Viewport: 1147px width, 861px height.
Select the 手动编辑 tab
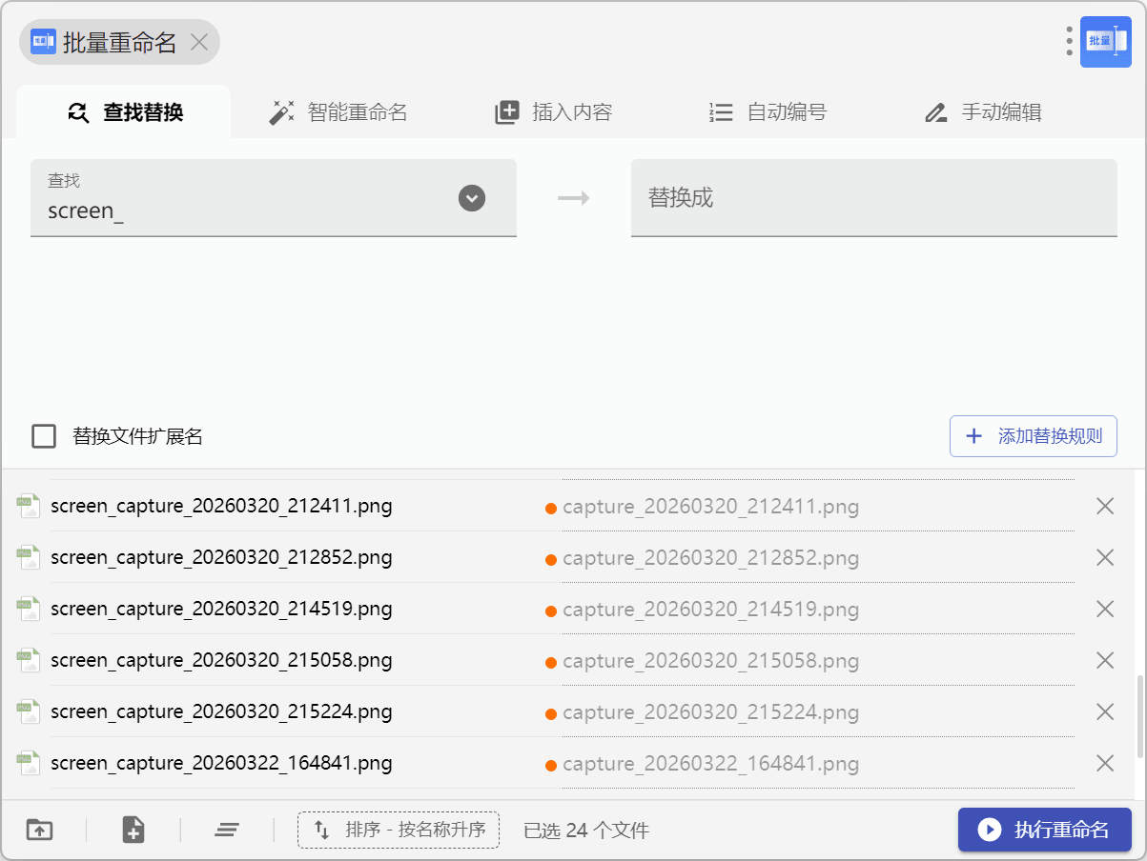point(982,112)
